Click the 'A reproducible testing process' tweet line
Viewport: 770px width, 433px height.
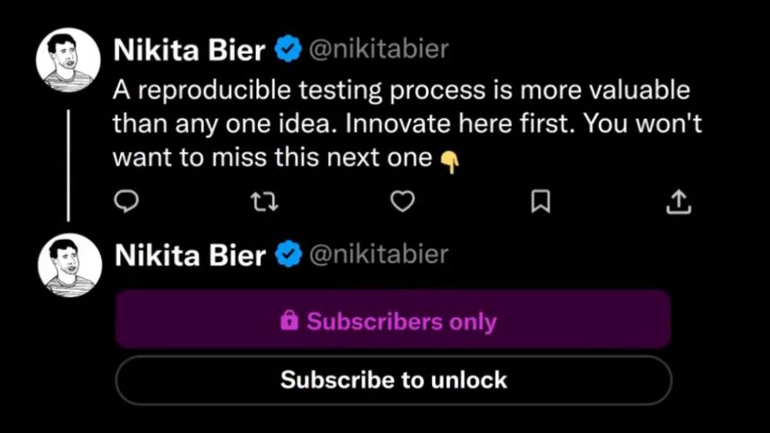[400, 91]
